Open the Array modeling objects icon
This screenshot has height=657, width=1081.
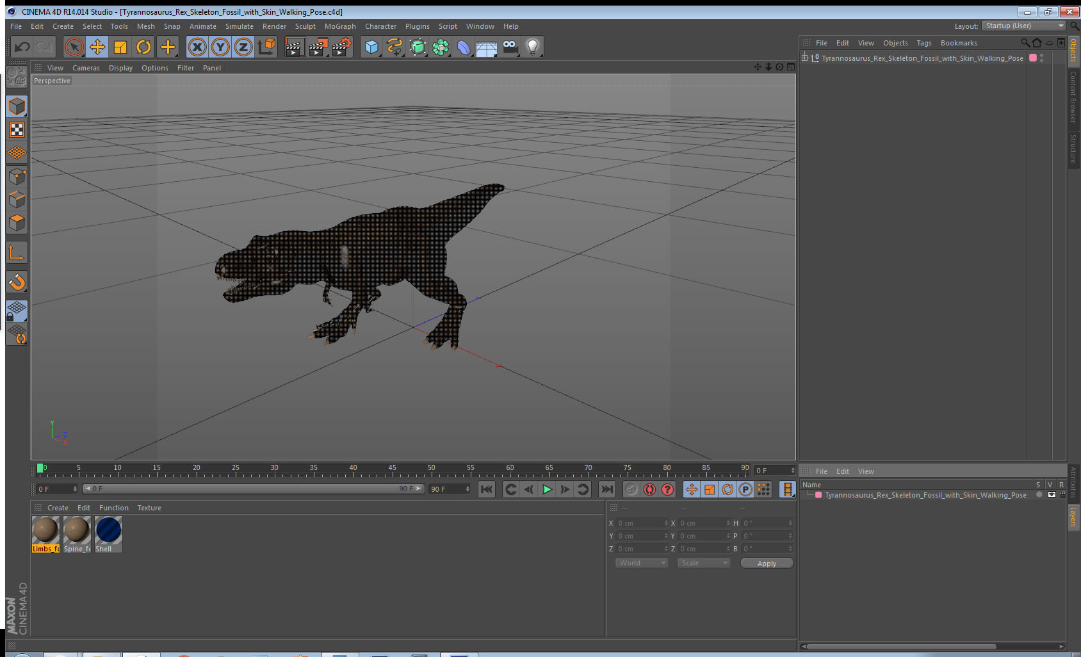441,47
